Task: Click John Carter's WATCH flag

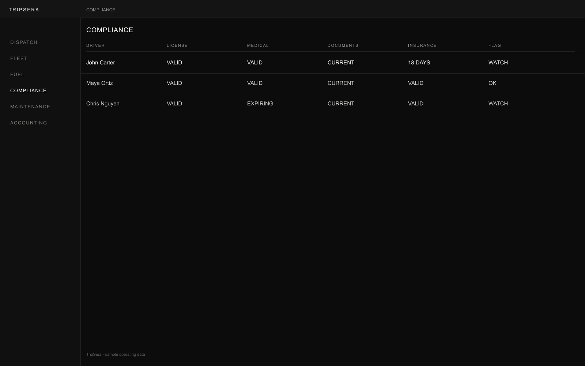Action: click(x=498, y=63)
